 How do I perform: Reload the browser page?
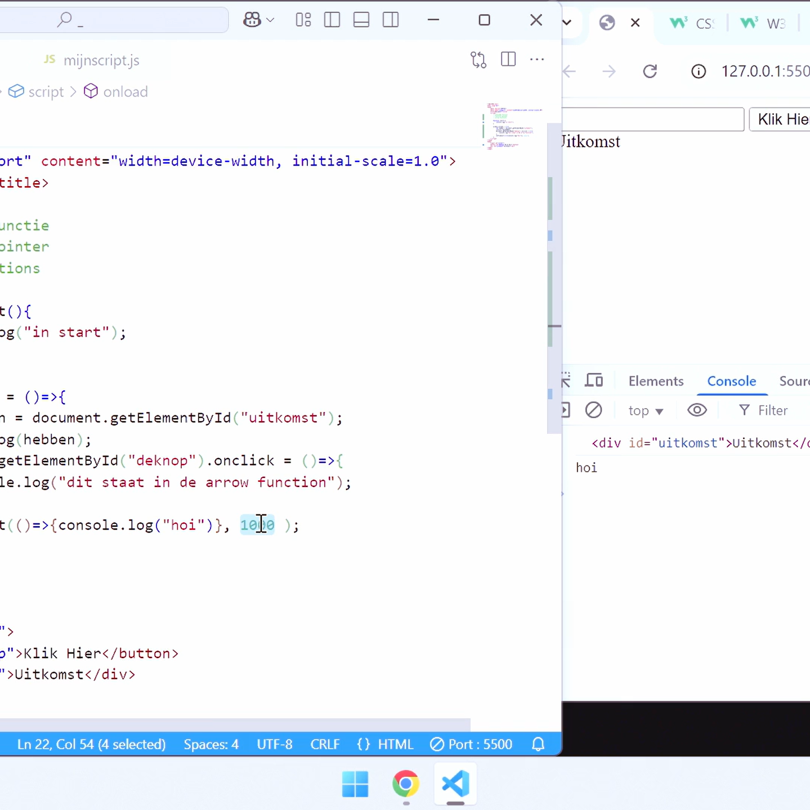[650, 71]
